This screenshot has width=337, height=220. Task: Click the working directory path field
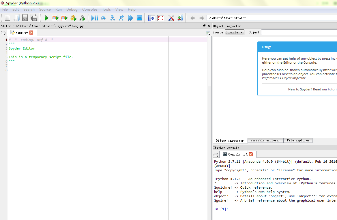[x=272, y=18]
